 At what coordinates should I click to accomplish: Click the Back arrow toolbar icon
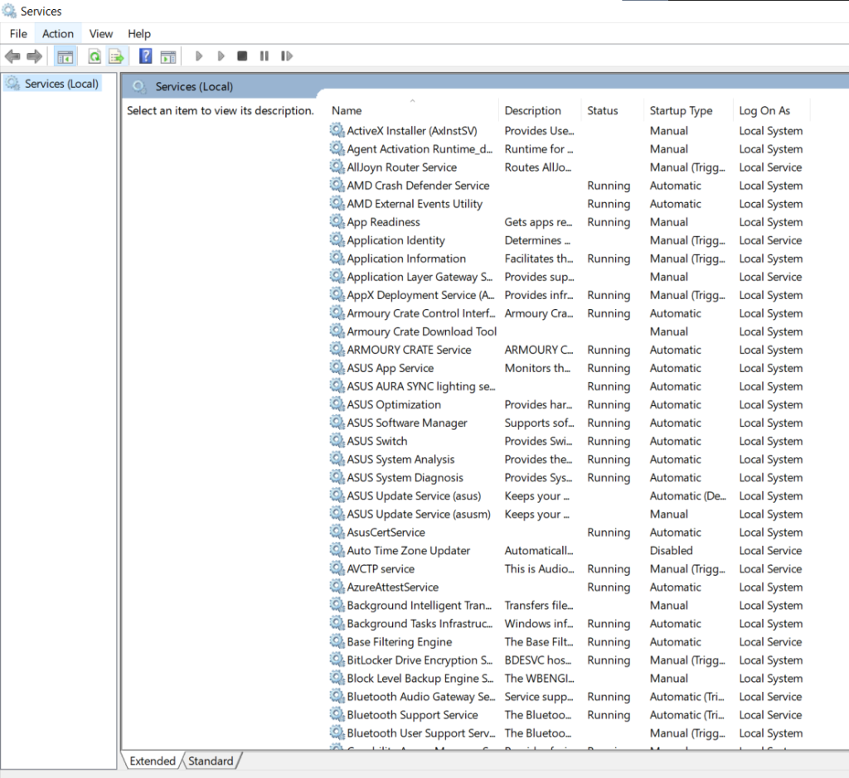[x=12, y=56]
